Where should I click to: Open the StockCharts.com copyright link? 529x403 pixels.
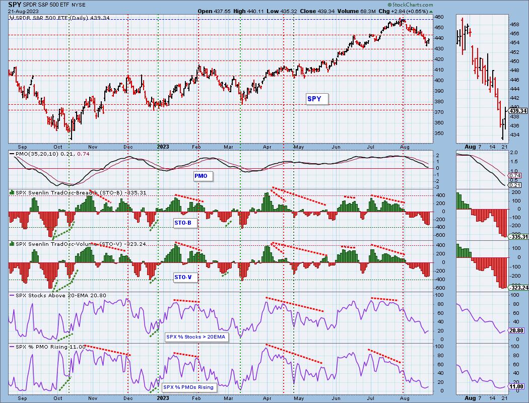click(x=410, y=5)
